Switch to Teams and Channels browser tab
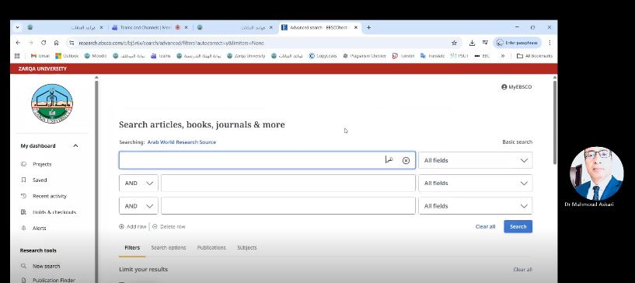The height and width of the screenshot is (283, 635). click(x=147, y=27)
